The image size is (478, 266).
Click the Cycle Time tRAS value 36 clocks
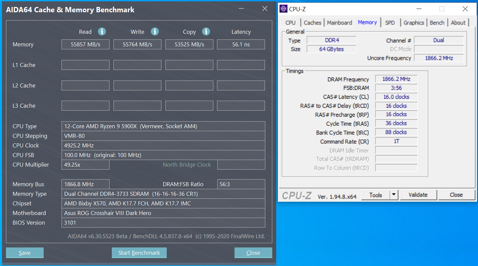pyautogui.click(x=396, y=123)
